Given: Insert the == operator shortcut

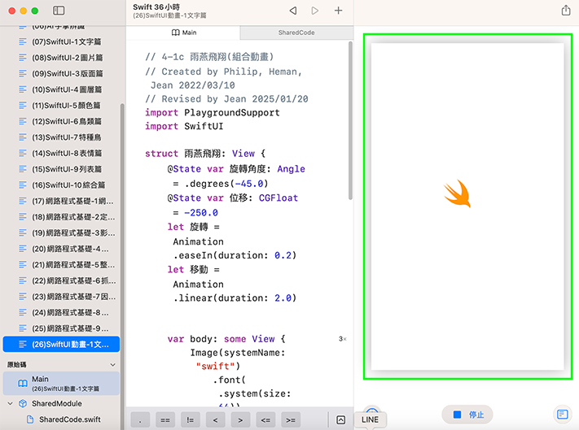Looking at the screenshot, I should (166, 419).
